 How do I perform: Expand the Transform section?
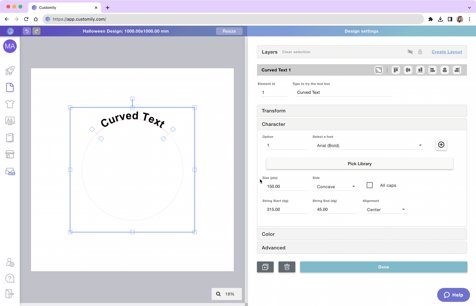pyautogui.click(x=362, y=111)
